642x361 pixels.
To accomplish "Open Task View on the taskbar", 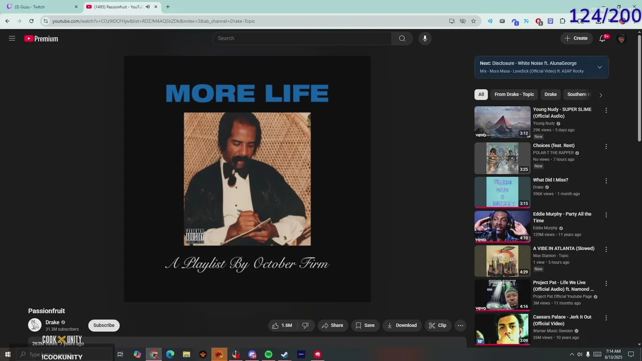I will (120, 354).
